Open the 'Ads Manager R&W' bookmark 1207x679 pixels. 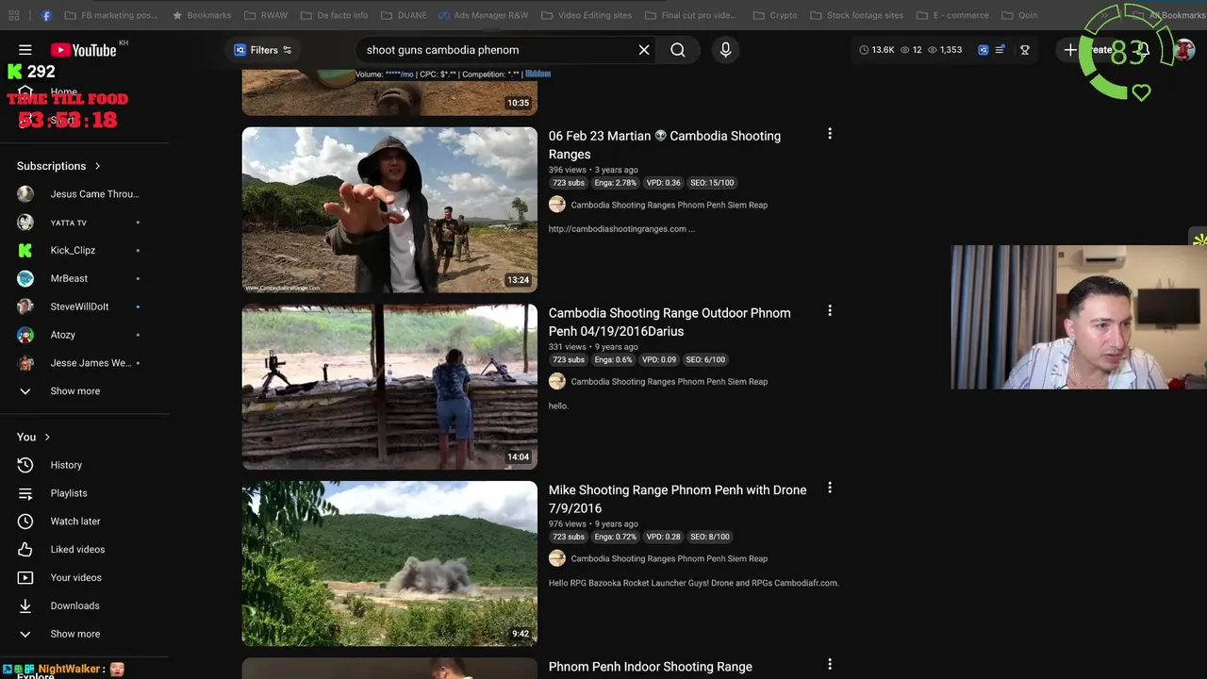(x=483, y=15)
